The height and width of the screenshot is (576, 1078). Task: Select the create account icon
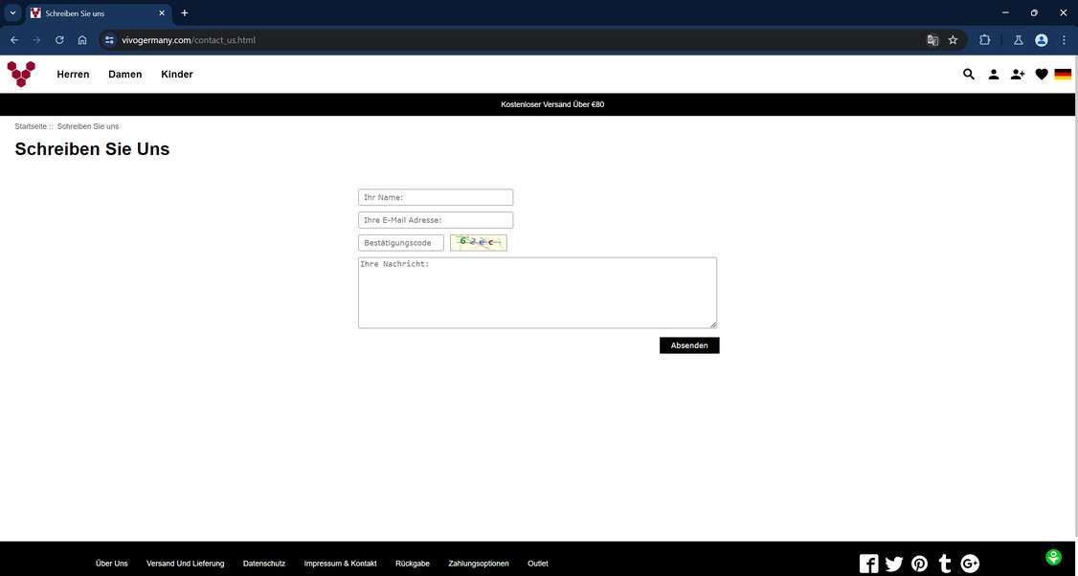pos(1019,74)
